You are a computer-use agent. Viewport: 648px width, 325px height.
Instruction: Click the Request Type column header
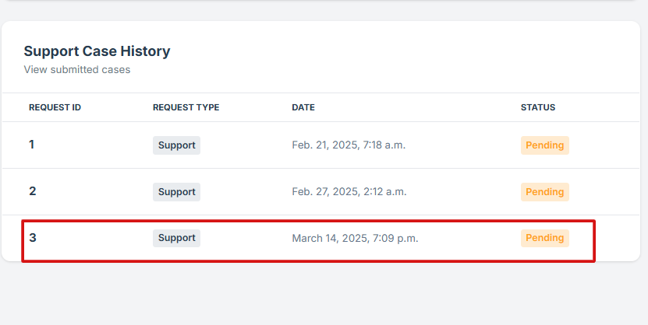[186, 107]
